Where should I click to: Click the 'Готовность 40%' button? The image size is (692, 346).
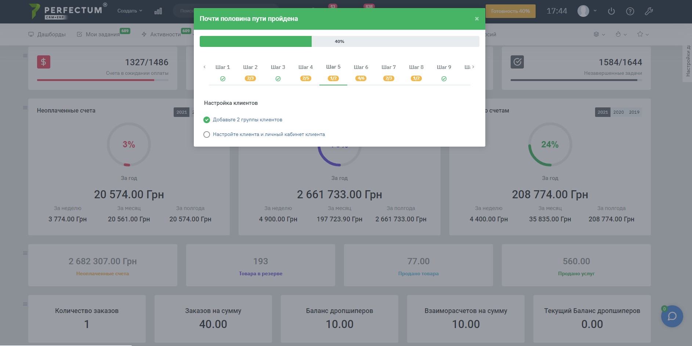[510, 11]
